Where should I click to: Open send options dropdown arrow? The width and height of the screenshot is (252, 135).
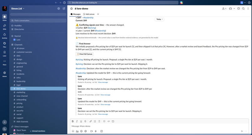tap(246, 131)
